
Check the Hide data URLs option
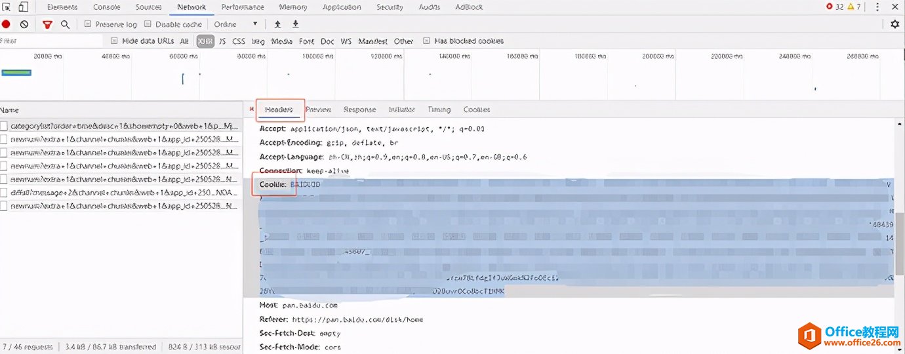[115, 41]
